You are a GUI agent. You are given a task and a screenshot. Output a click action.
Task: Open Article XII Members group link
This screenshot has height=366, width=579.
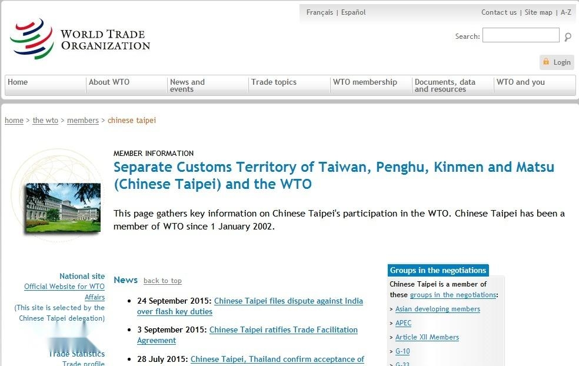coord(427,337)
